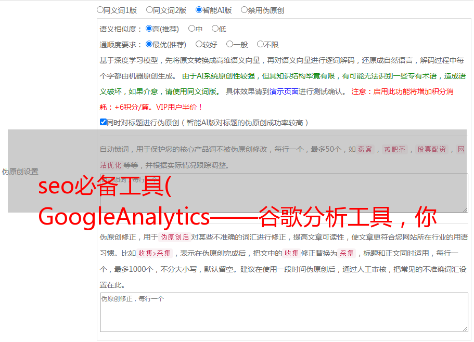Click the 股票配资 example keyword tag
474x342 pixels.
(x=431, y=149)
